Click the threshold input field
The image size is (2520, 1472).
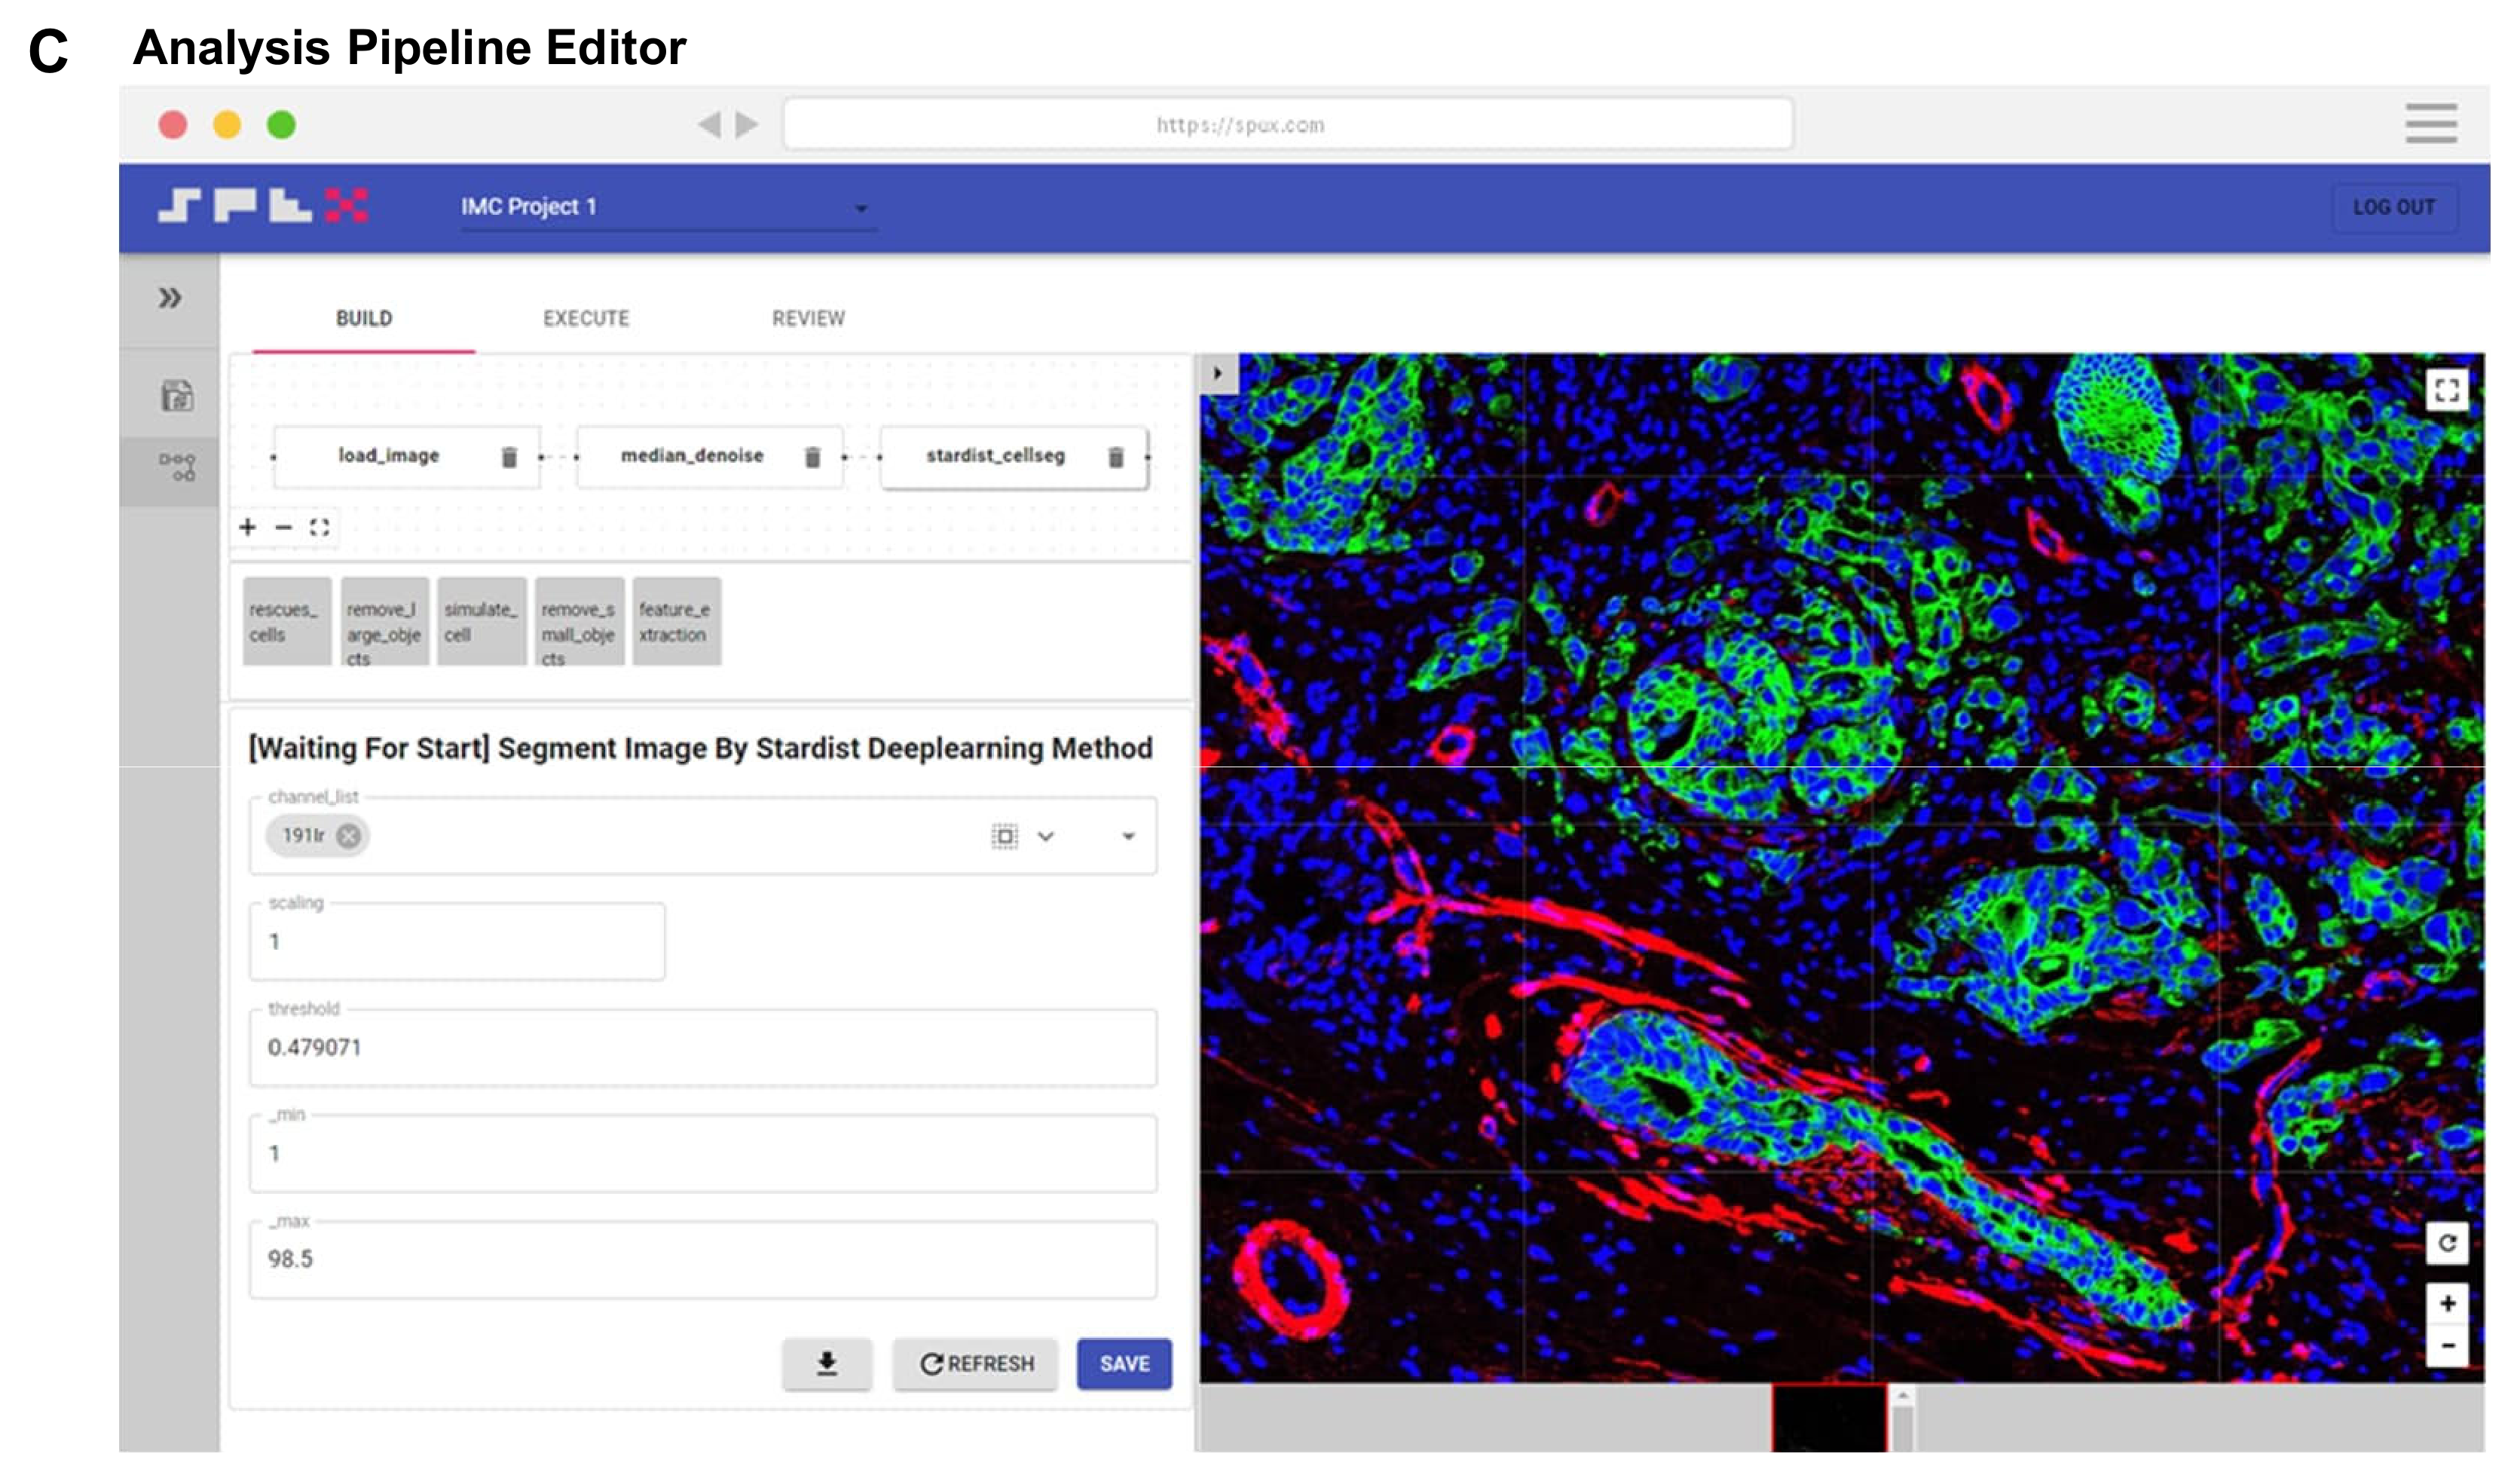pos(702,1047)
